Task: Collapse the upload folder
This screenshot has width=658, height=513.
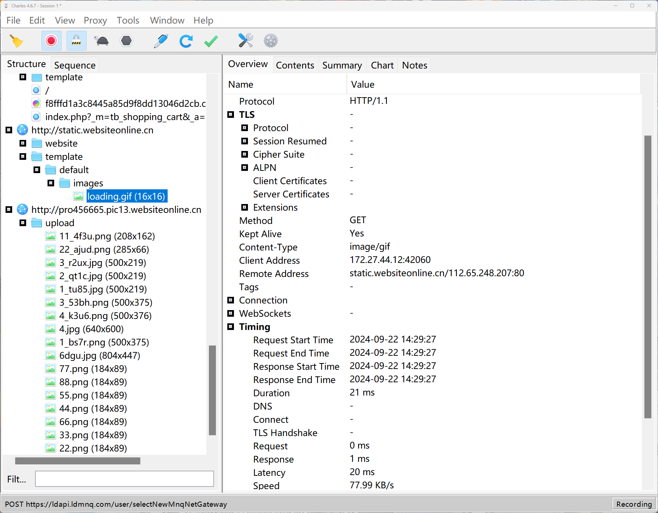Action: (23, 223)
